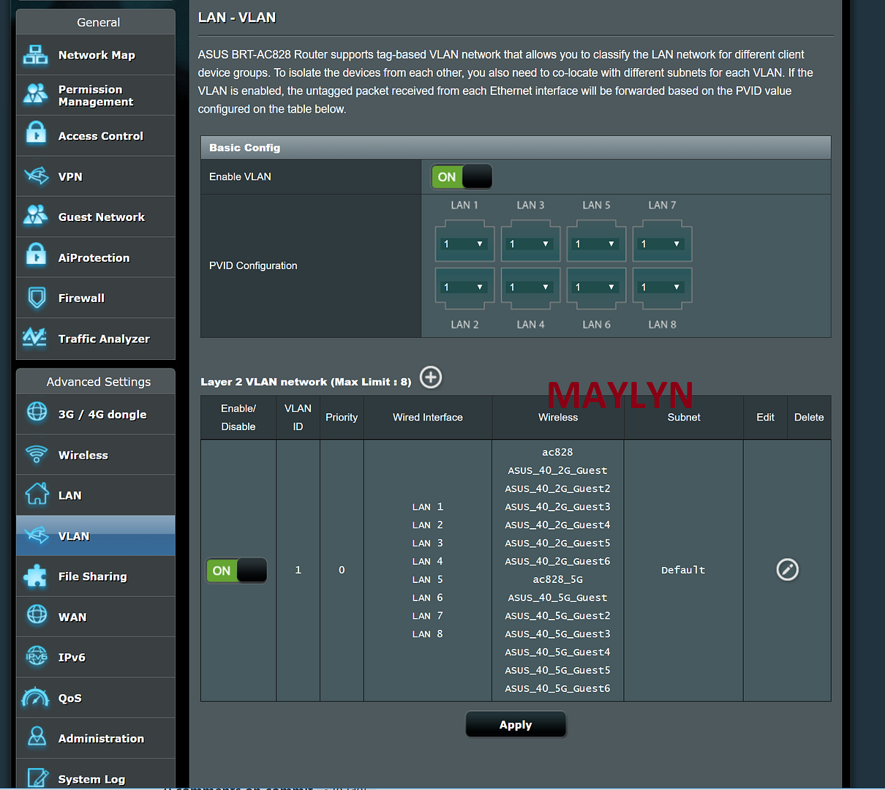Go to the WAN settings page

tap(72, 617)
